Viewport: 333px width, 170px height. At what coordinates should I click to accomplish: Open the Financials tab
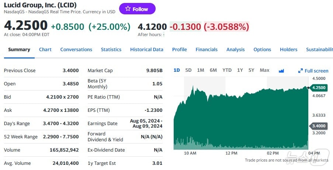coord(207,50)
